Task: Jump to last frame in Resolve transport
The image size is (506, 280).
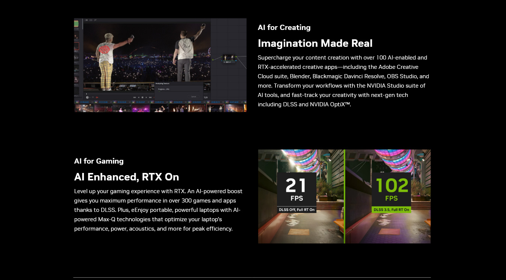Action: pyautogui.click(x=150, y=97)
